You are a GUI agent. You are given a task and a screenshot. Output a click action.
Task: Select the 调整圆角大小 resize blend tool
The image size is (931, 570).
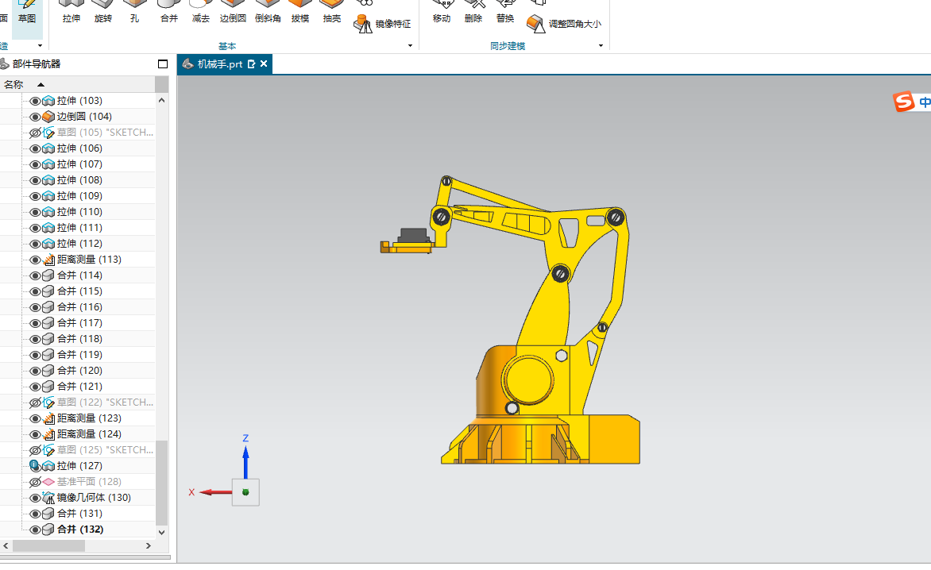(564, 24)
